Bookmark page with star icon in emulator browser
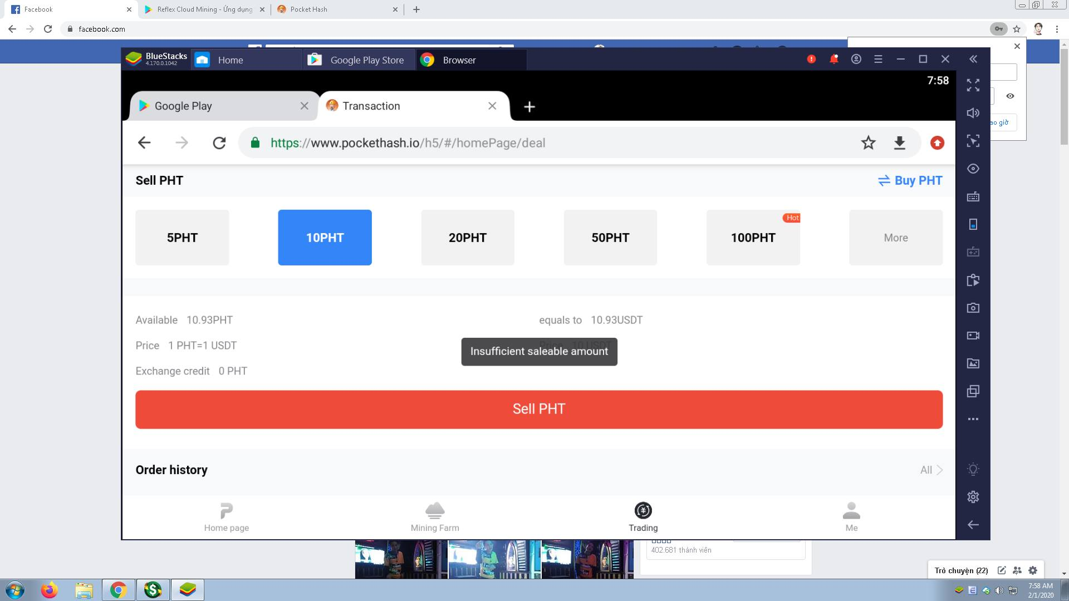This screenshot has width=1069, height=601. point(868,143)
